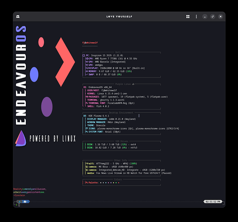The height and width of the screenshot is (222, 238).
Task: Click the media line showing Fox News stream
Action: pos(129,173)
